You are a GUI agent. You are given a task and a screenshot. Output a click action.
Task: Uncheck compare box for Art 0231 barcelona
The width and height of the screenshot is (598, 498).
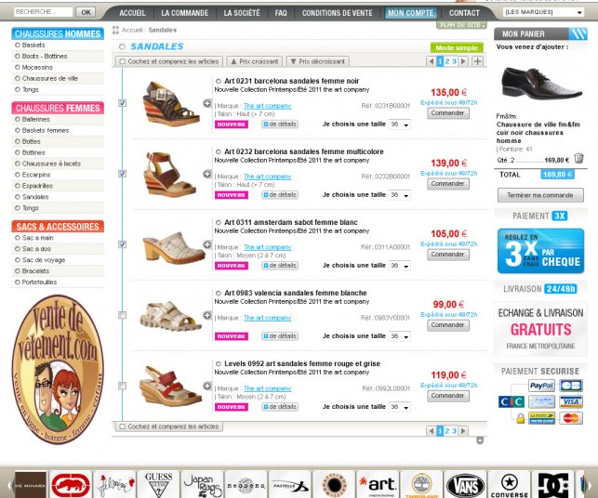coord(123,103)
